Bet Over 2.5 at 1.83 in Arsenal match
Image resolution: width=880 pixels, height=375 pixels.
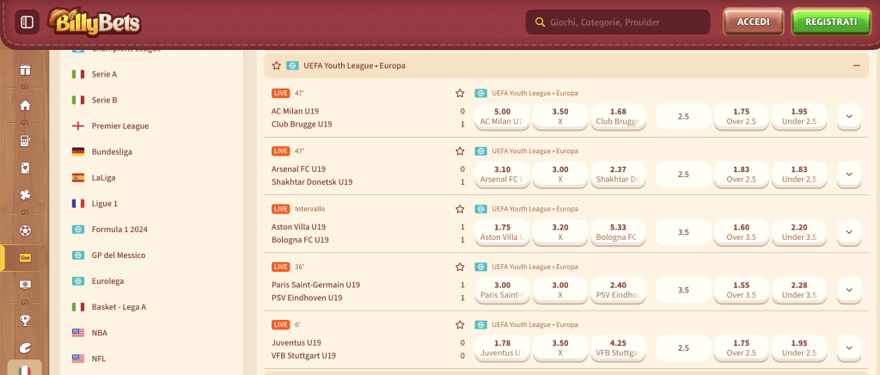(741, 174)
